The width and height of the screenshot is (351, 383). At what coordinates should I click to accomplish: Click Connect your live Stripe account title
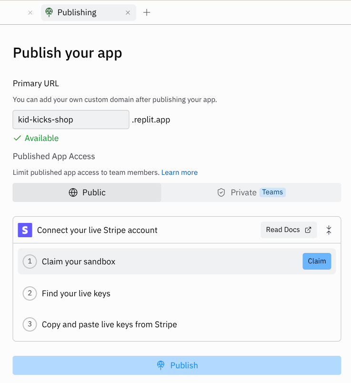pyautogui.click(x=97, y=230)
